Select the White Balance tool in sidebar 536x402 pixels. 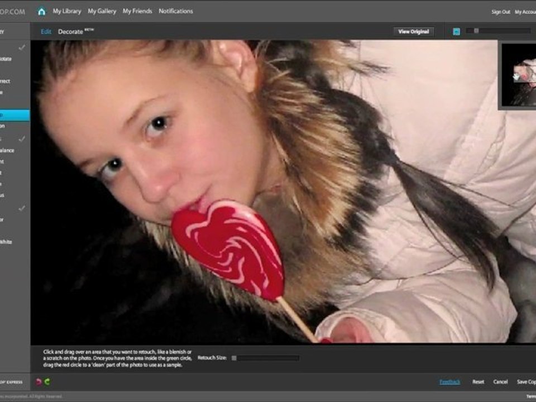7,150
